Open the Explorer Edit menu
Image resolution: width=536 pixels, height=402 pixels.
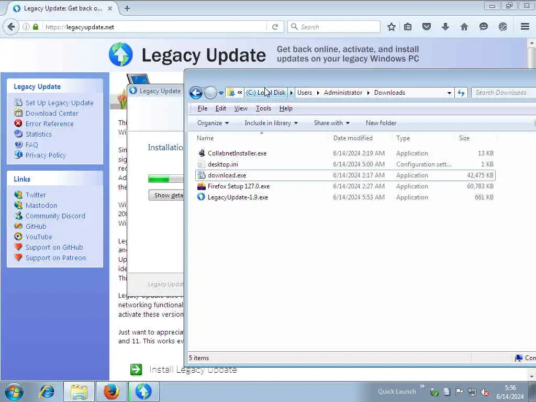click(220, 108)
